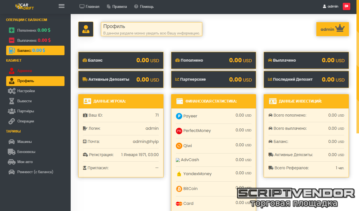Image resolution: width=359 pixels, height=211 pixels.
Task: Click the Card MasterCard logo icon
Action: tap(179, 204)
